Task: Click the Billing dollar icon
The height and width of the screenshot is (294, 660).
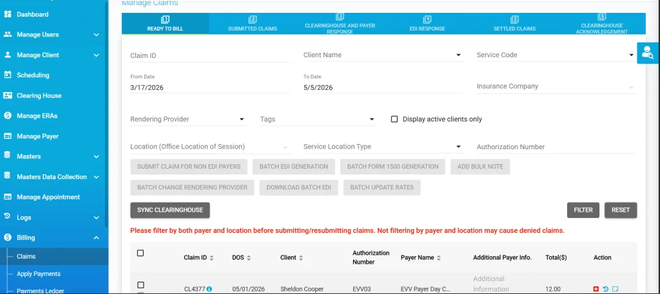Action: pos(7,237)
